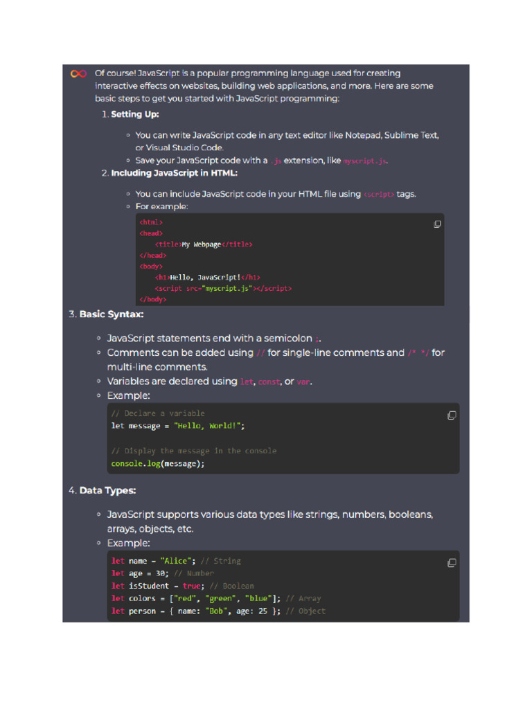Click the inline 'var' keyword
The height and width of the screenshot is (709, 532).
[x=303, y=382]
